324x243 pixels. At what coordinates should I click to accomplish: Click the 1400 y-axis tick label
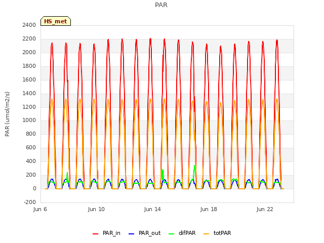click(x=29, y=93)
